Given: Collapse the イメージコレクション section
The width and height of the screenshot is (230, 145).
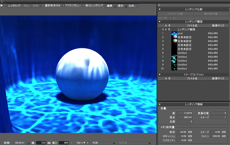Looking at the screenshot, I should click(x=160, y=74).
